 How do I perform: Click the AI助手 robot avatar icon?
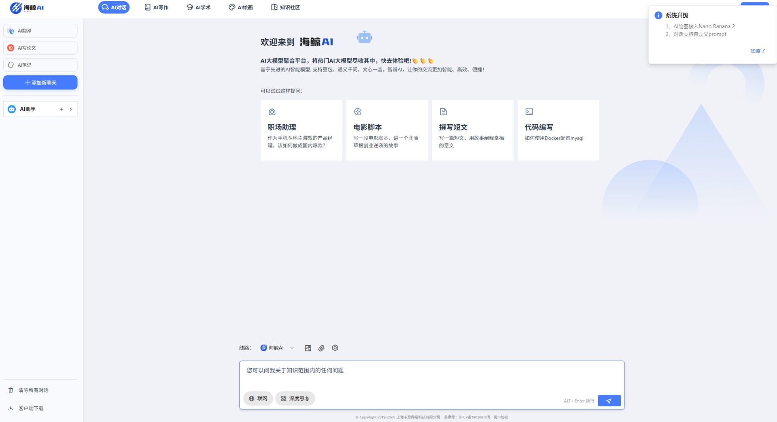click(x=12, y=109)
